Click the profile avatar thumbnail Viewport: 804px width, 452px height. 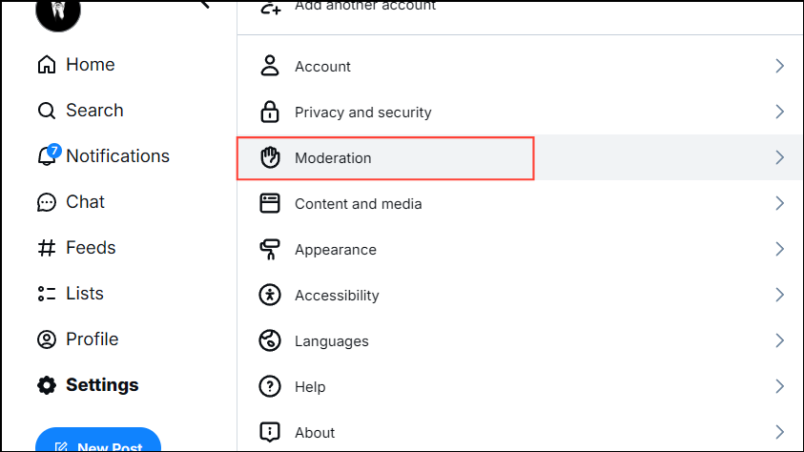pos(58,11)
